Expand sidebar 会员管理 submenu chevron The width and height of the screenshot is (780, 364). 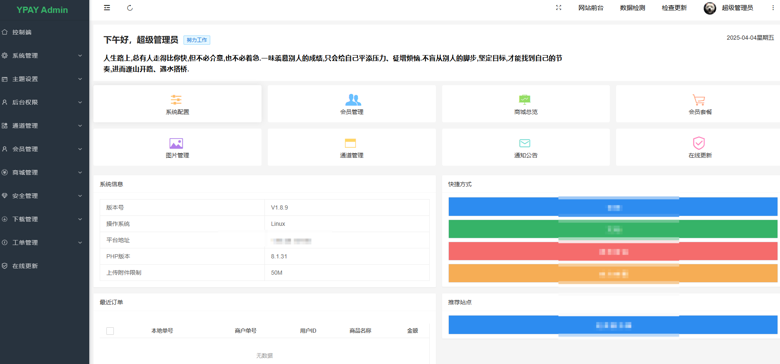coord(80,149)
